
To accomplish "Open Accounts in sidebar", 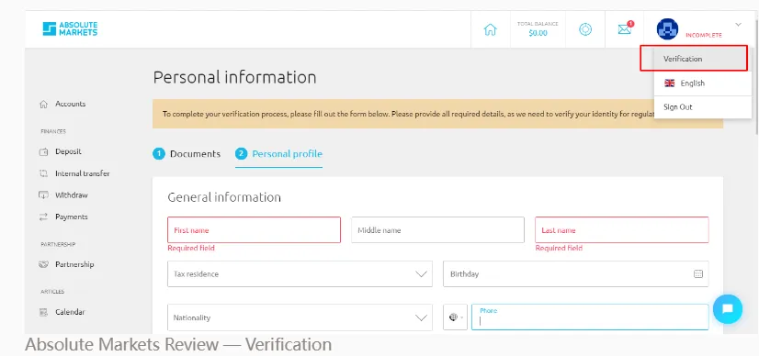I will tap(70, 104).
